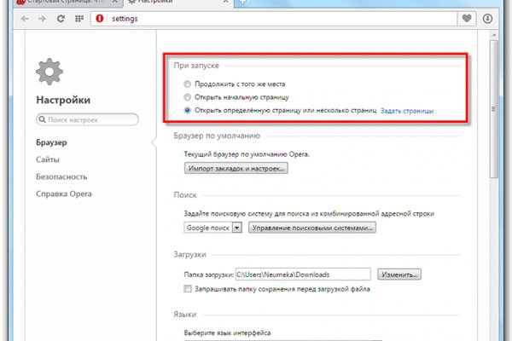Open the "Сайты" settings section
512x341 pixels.
(48, 159)
